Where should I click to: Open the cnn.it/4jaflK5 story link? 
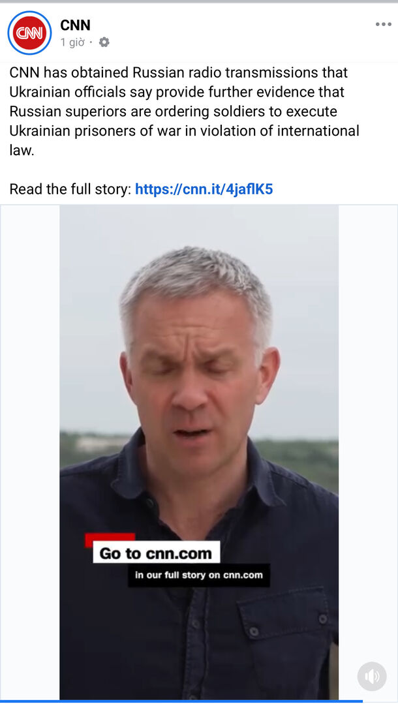tap(204, 189)
